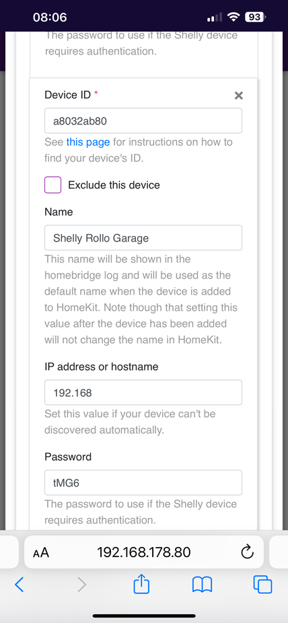Reload the page using the refresh icon
Image resolution: width=288 pixels, height=623 pixels.
(247, 552)
